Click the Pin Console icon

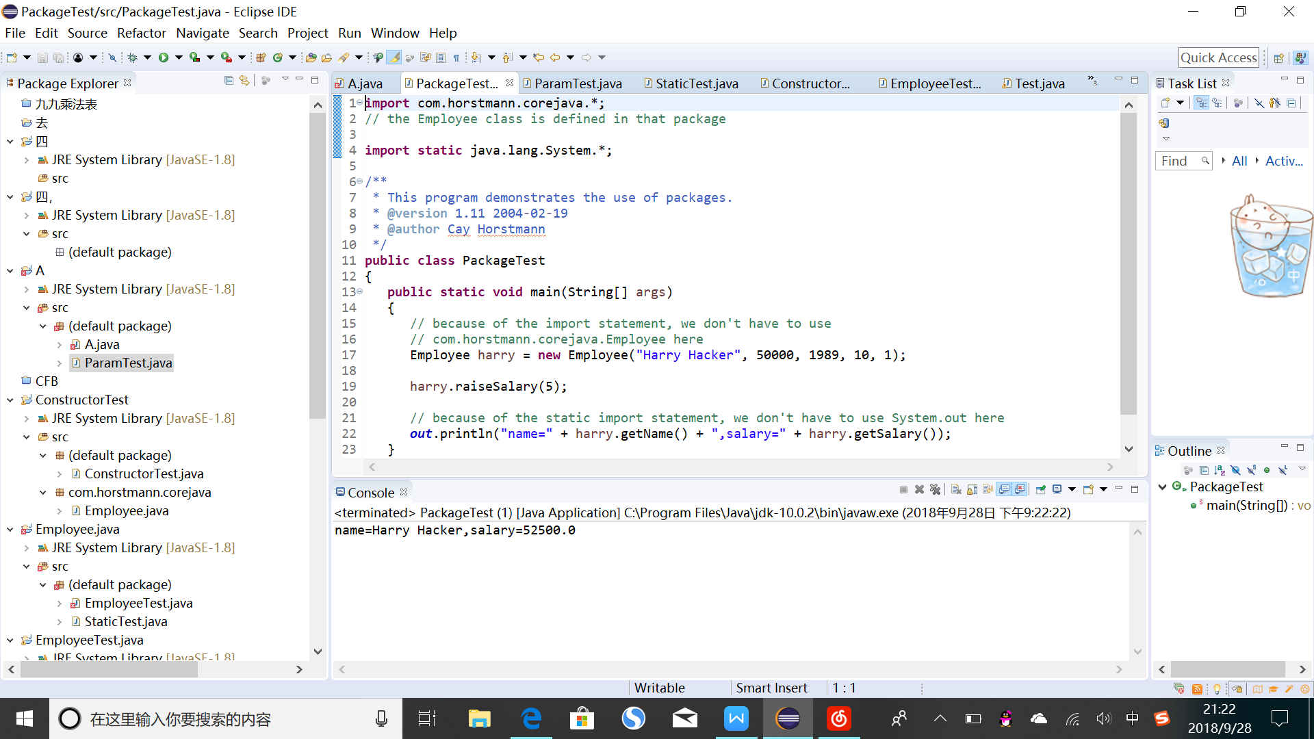tap(1041, 489)
